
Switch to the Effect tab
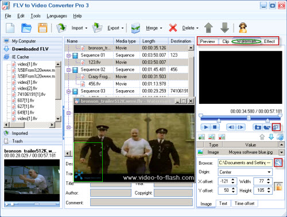click(x=269, y=41)
